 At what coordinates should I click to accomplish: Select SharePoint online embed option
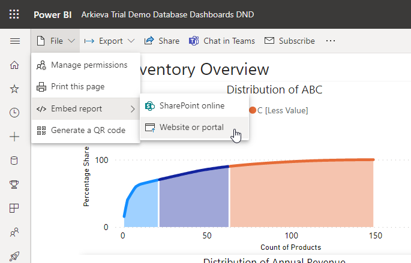pos(194,105)
